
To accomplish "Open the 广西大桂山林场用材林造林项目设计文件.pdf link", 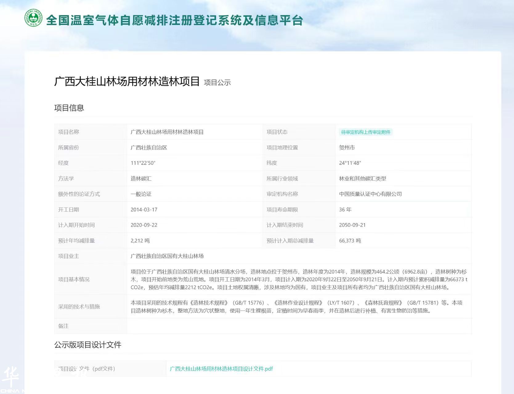I will coord(221,369).
